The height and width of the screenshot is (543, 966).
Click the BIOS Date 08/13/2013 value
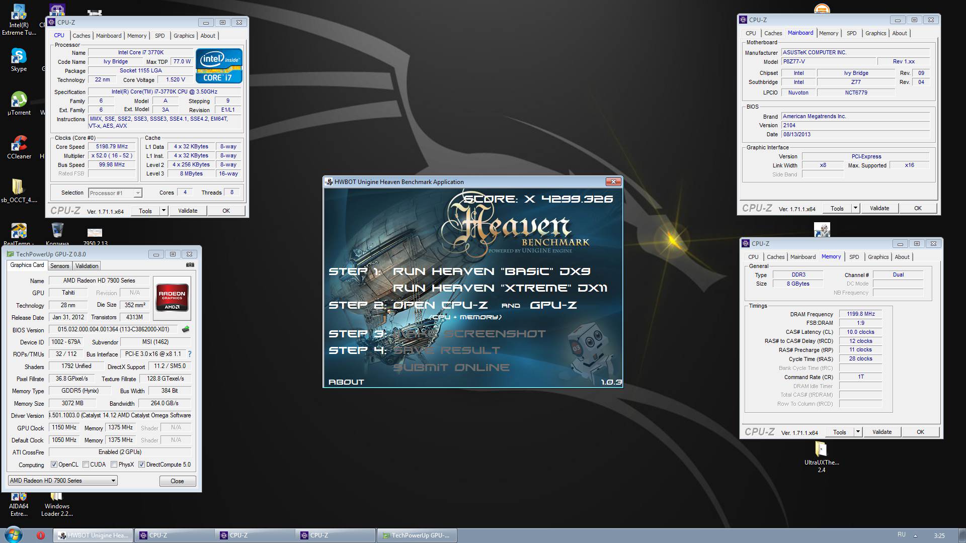point(855,134)
